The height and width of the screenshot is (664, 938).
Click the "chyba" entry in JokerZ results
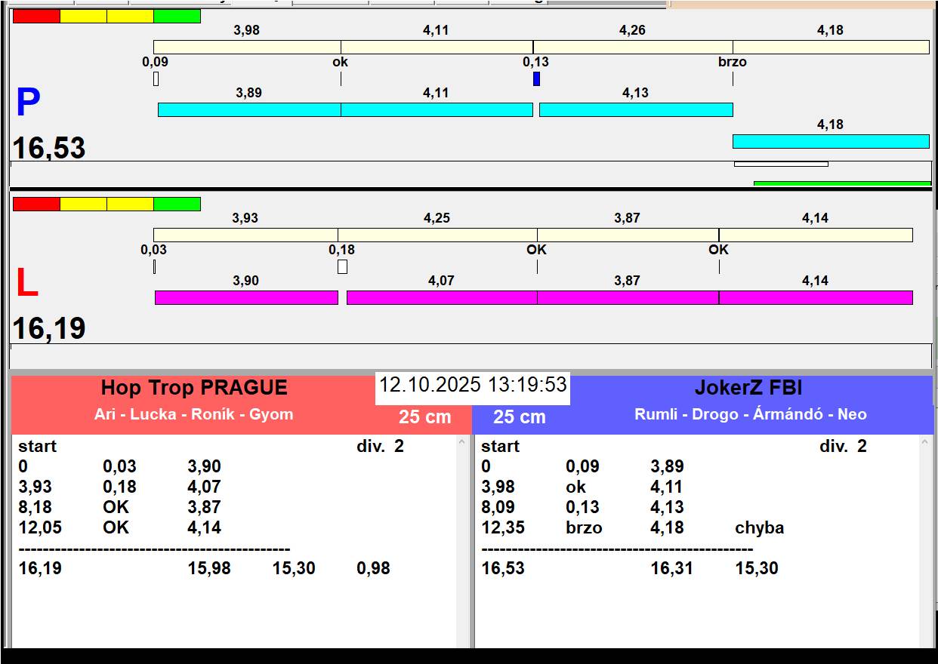coord(759,527)
